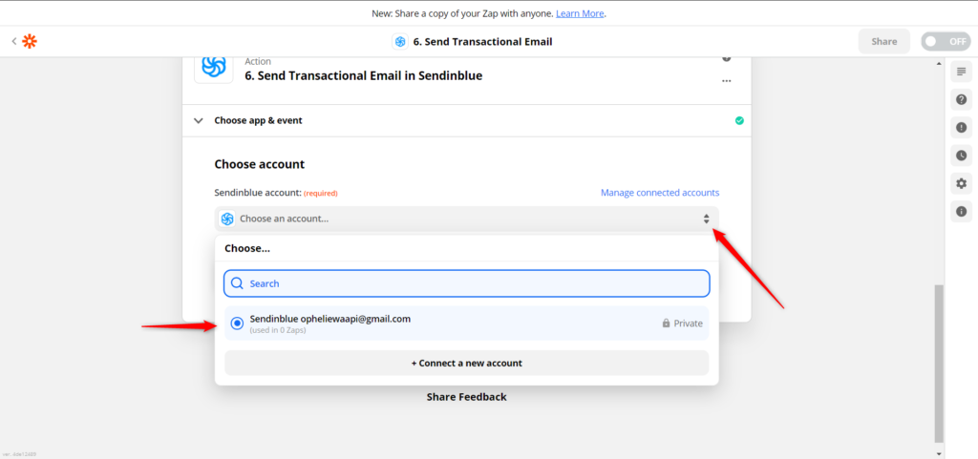
Task: Click magnifier icon in Search box
Action: [x=237, y=283]
